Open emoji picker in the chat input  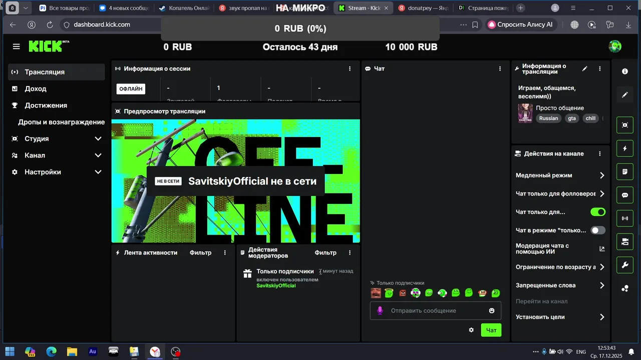coord(492,310)
